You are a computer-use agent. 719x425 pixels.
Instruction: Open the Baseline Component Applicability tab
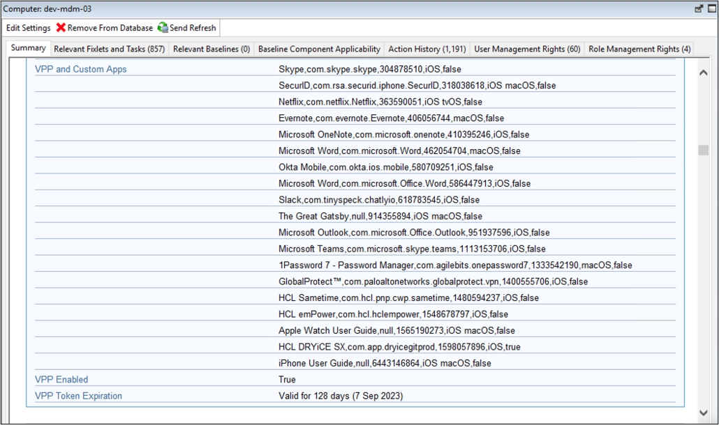coord(319,49)
